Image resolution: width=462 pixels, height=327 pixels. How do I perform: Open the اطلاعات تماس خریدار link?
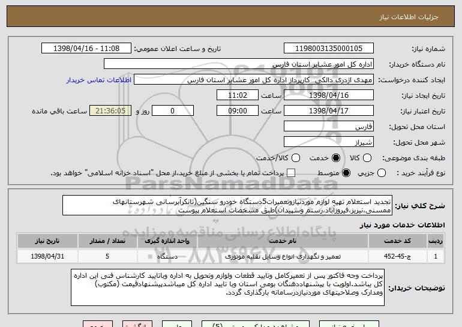pos(98,80)
